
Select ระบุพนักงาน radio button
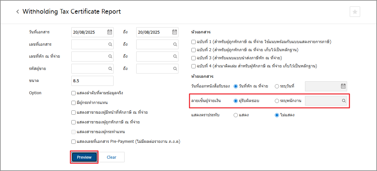[x=277, y=101]
